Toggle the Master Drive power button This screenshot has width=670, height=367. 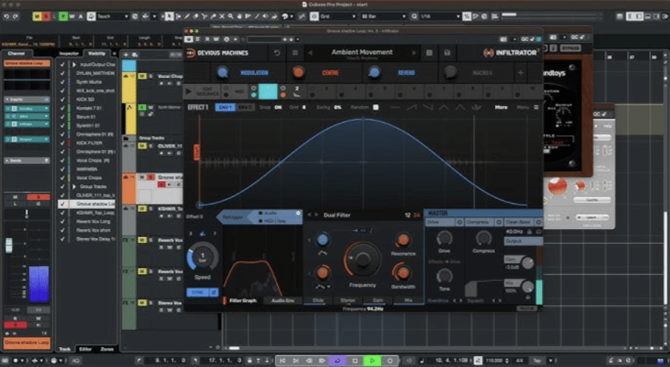tap(460, 222)
